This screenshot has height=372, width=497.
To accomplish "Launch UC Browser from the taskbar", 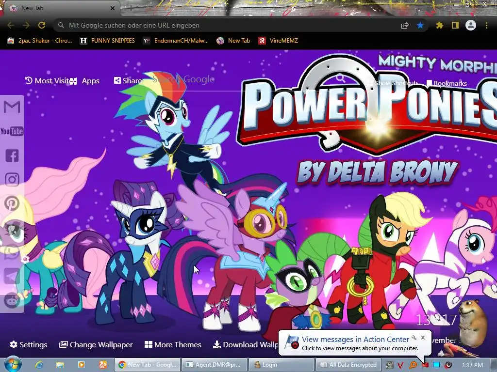I will coord(103,365).
